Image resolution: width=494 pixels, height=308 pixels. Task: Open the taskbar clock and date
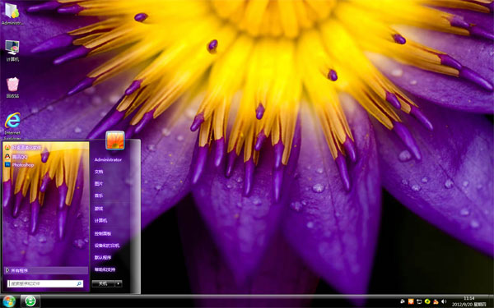click(468, 301)
